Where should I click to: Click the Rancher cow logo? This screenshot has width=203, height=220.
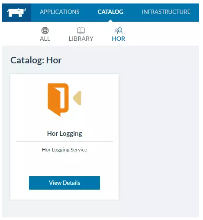(x=16, y=13)
